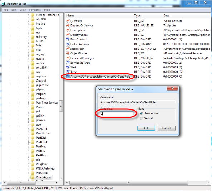Select the Hexadecimal base option
212x191 pixels.
(141, 113)
